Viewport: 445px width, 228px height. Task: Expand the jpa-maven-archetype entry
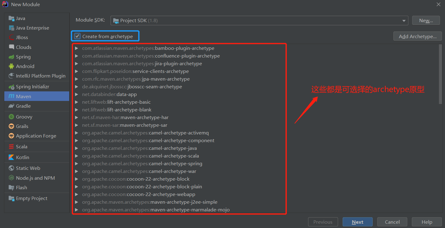click(76, 79)
